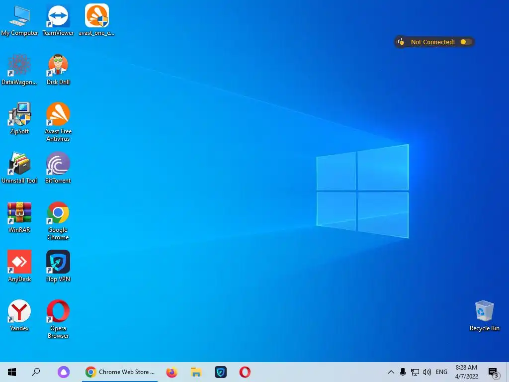The width and height of the screenshot is (509, 382).
Task: Switch input language via ENG indicator
Action: [x=441, y=372]
